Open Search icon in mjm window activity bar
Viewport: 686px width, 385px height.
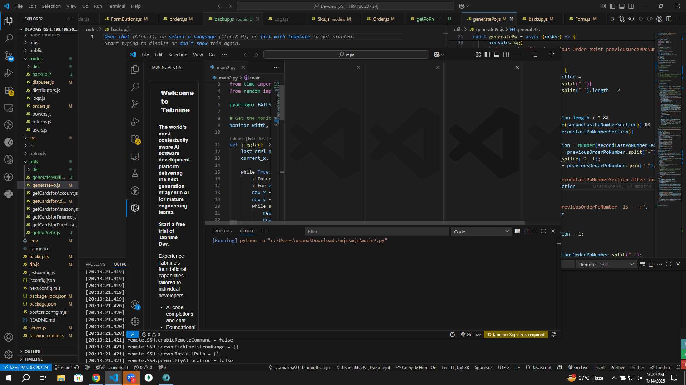pyautogui.click(x=135, y=87)
